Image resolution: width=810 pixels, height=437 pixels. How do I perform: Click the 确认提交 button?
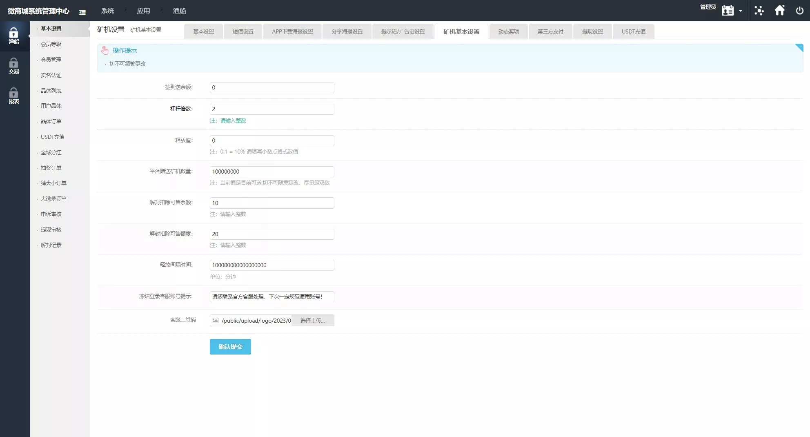coord(230,347)
